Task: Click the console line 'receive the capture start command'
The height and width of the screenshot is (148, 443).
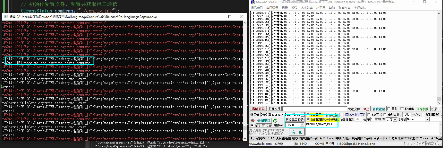Action: [57, 63]
